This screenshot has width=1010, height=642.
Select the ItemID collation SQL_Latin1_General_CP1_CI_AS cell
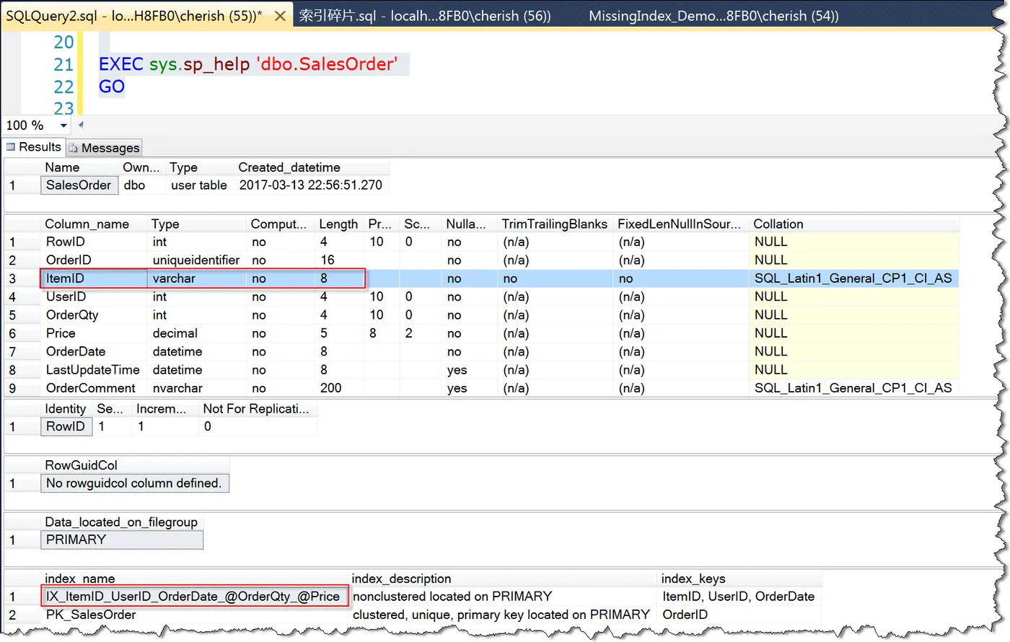pos(854,278)
